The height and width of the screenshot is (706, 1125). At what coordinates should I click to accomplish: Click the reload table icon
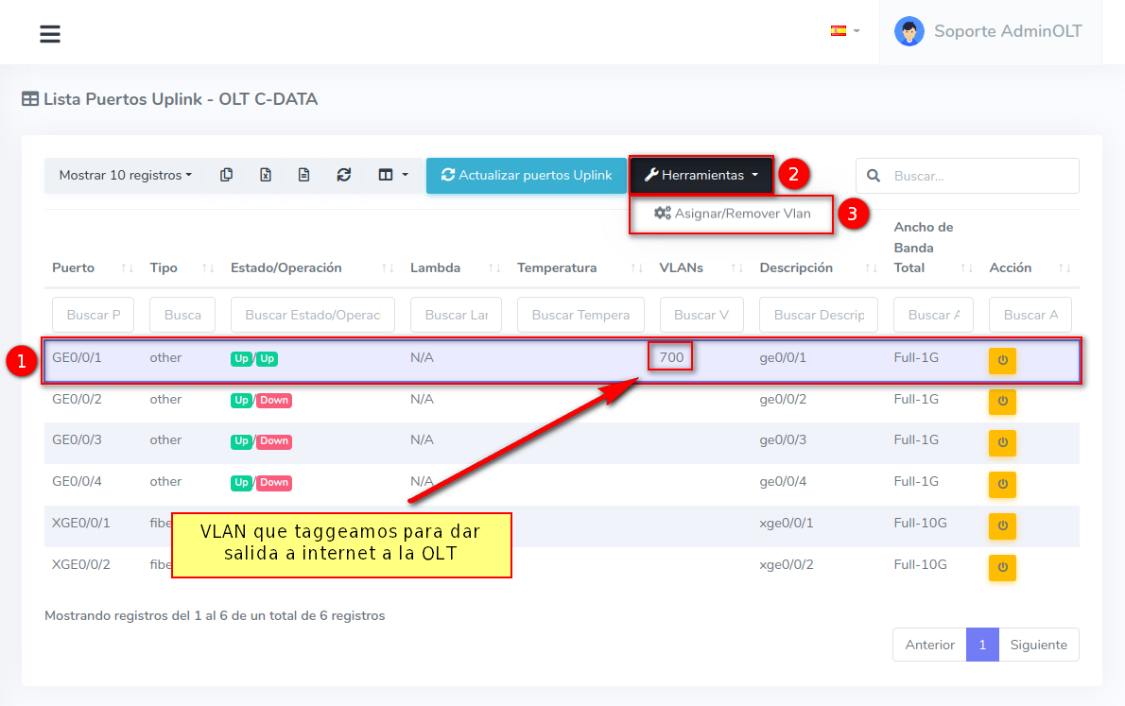[x=344, y=175]
